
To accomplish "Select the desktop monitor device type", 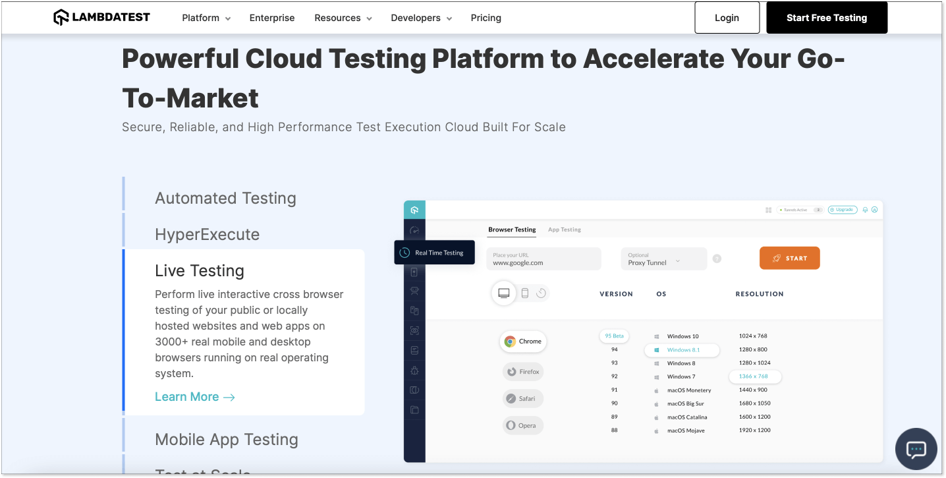I will pyautogui.click(x=504, y=293).
